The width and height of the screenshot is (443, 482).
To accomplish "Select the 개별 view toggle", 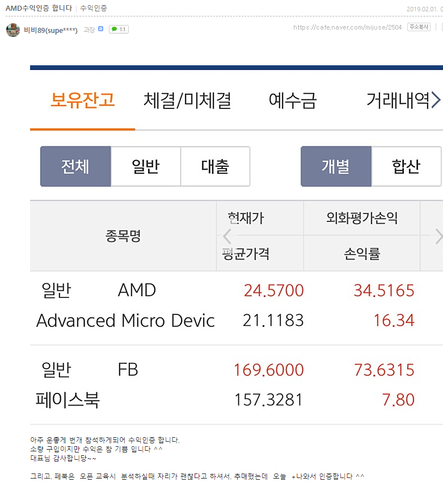I will point(336,166).
